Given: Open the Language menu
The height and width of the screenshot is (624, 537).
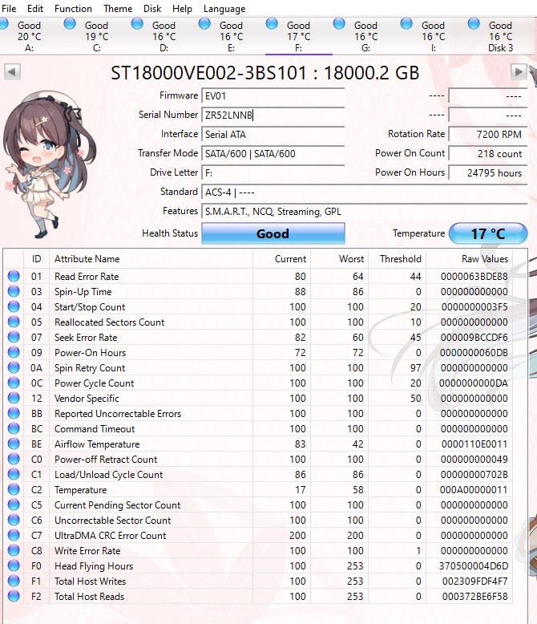Looking at the screenshot, I should pyautogui.click(x=224, y=8).
